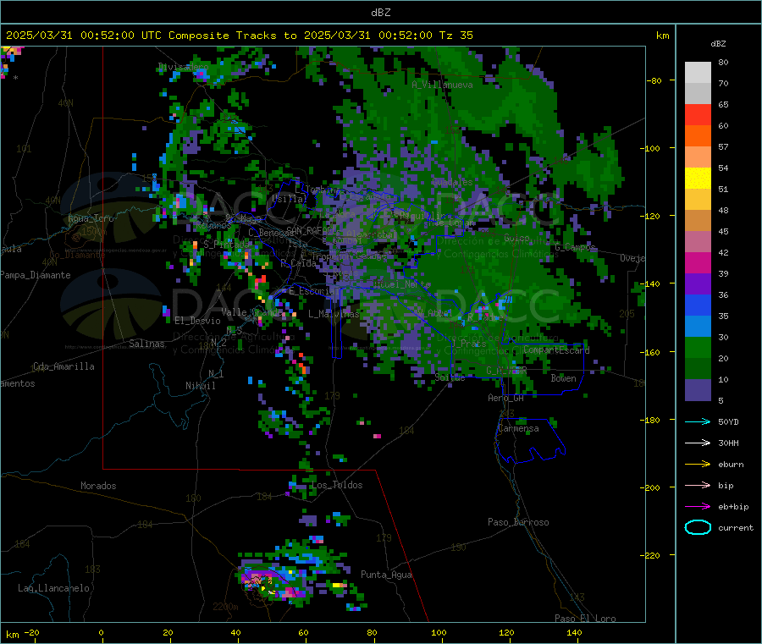The height and width of the screenshot is (644, 762).
Task: Select the yellow 51 dBZ color swatch
Action: pos(698,179)
